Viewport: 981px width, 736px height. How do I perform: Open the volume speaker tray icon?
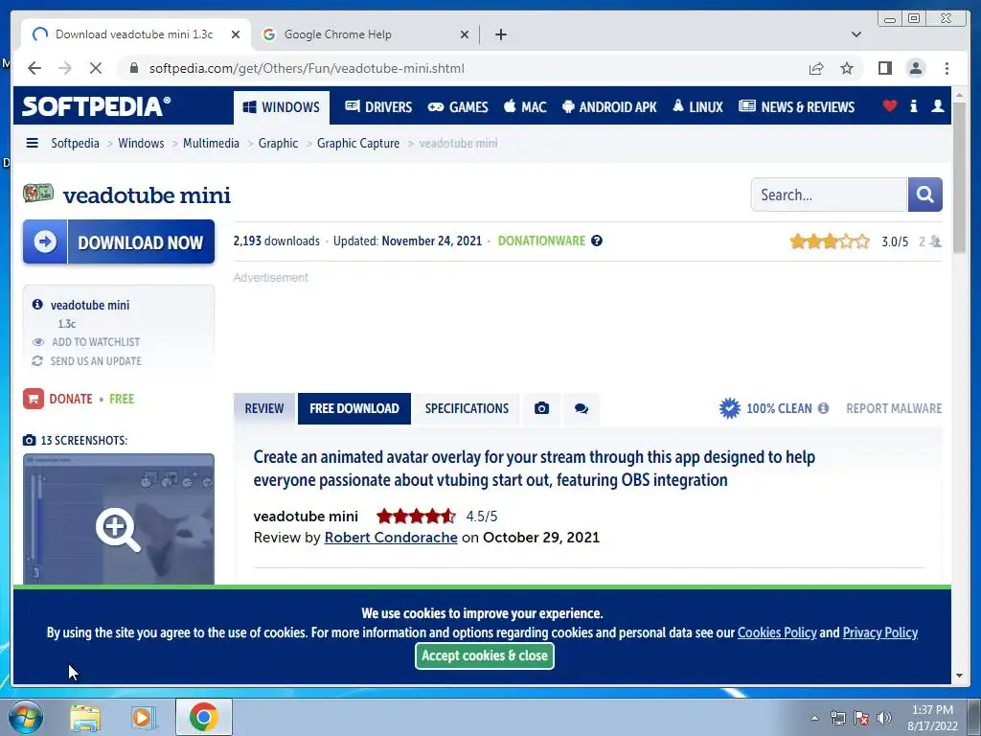(x=884, y=718)
